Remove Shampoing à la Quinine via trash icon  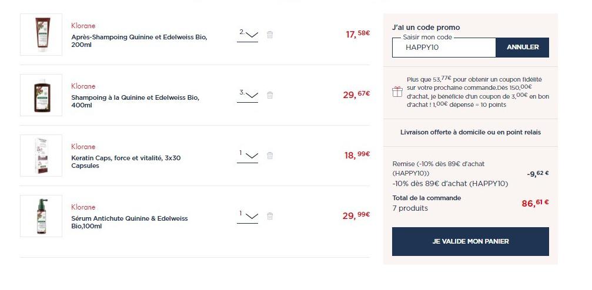tap(270, 95)
